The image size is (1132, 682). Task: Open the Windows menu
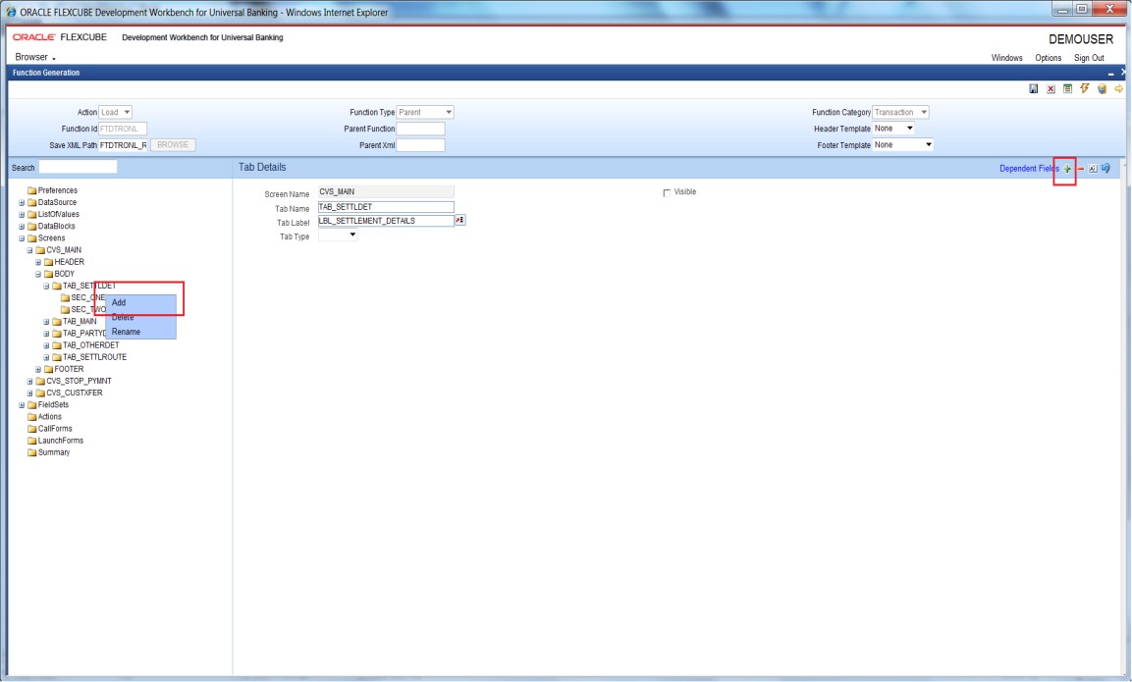pos(1006,58)
